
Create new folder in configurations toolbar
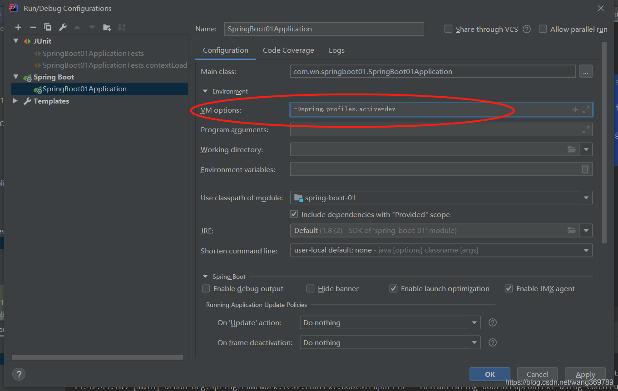(x=107, y=27)
